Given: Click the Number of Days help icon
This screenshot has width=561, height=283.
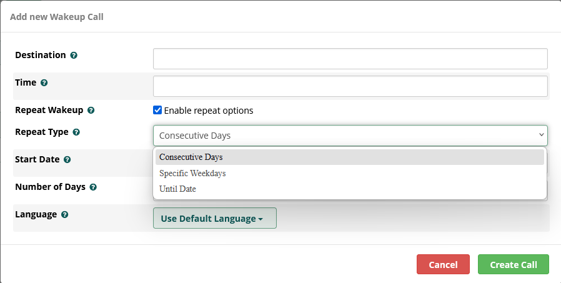Looking at the screenshot, I should (93, 187).
